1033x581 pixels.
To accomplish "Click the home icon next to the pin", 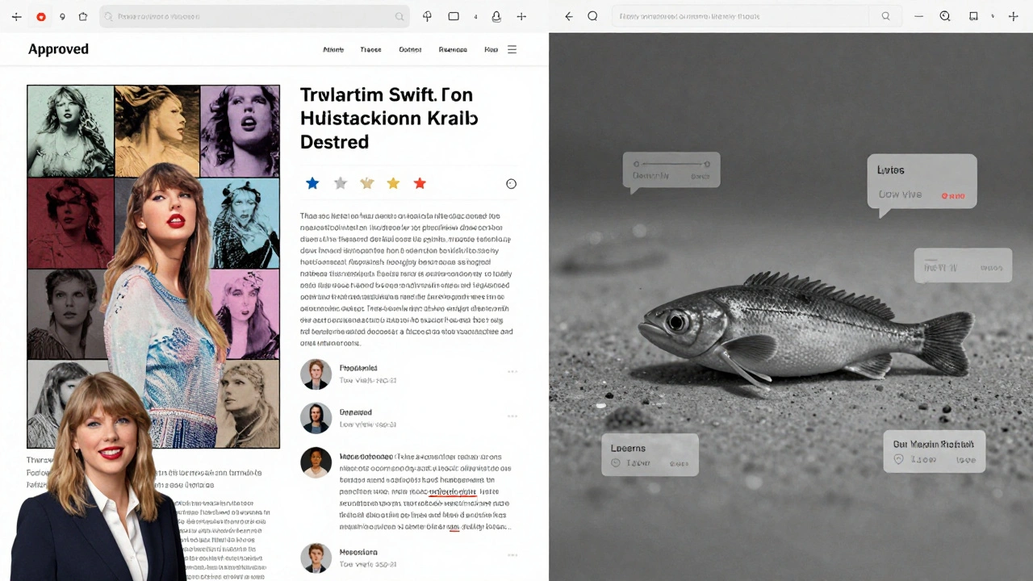I will pos(83,16).
